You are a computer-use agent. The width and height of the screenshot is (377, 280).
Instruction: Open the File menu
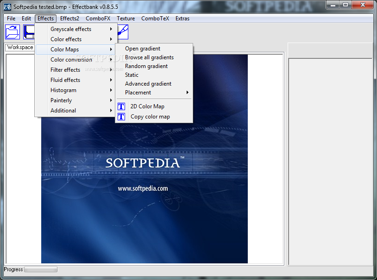(x=11, y=19)
